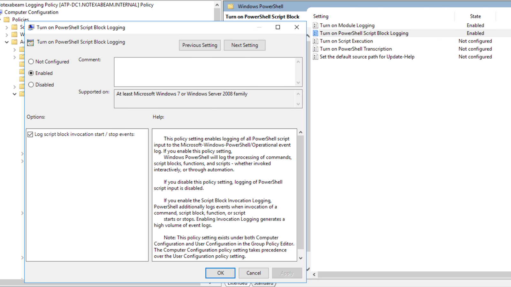Select Turn on Script Execution setting
Screen dimensions: 511x287
[346, 41]
